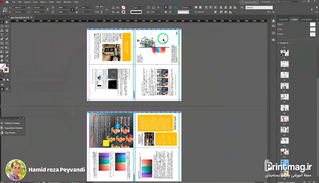Select the Selection arrow tool
This screenshot has width=319, height=183.
(x=2, y=22)
